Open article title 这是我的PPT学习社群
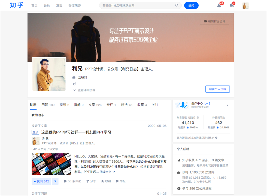The image size is (267, 196). click(76, 132)
